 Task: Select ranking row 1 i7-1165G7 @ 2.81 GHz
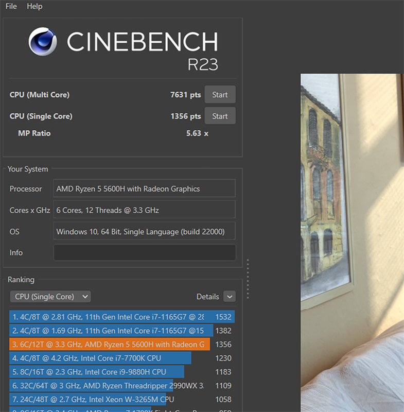[x=122, y=317]
